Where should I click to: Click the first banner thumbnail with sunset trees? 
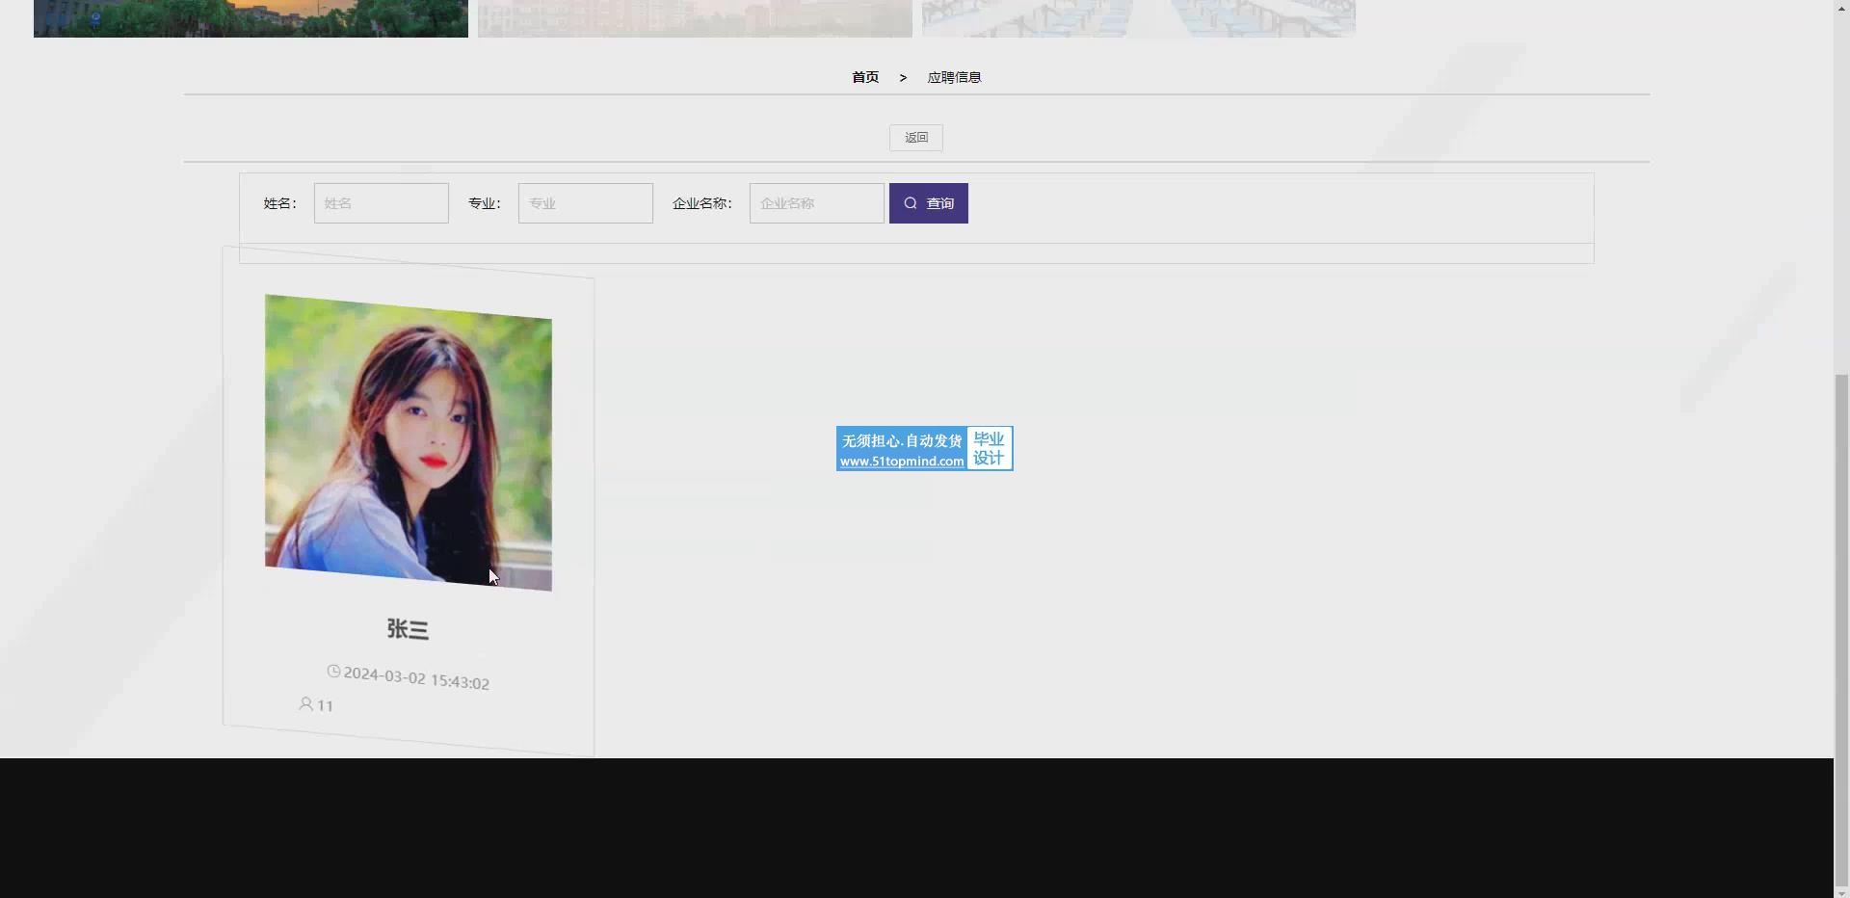tap(251, 18)
